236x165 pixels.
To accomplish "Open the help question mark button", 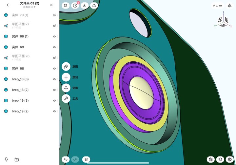I will pos(75,6).
